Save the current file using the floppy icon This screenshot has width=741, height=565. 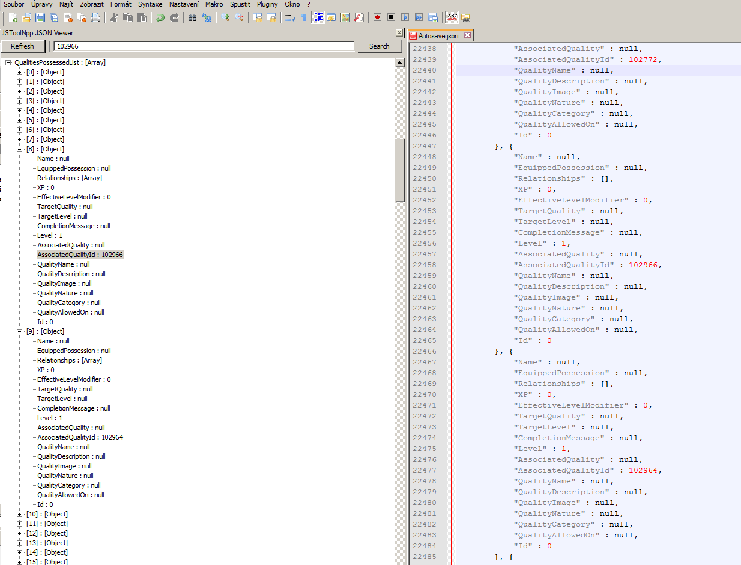pos(40,17)
